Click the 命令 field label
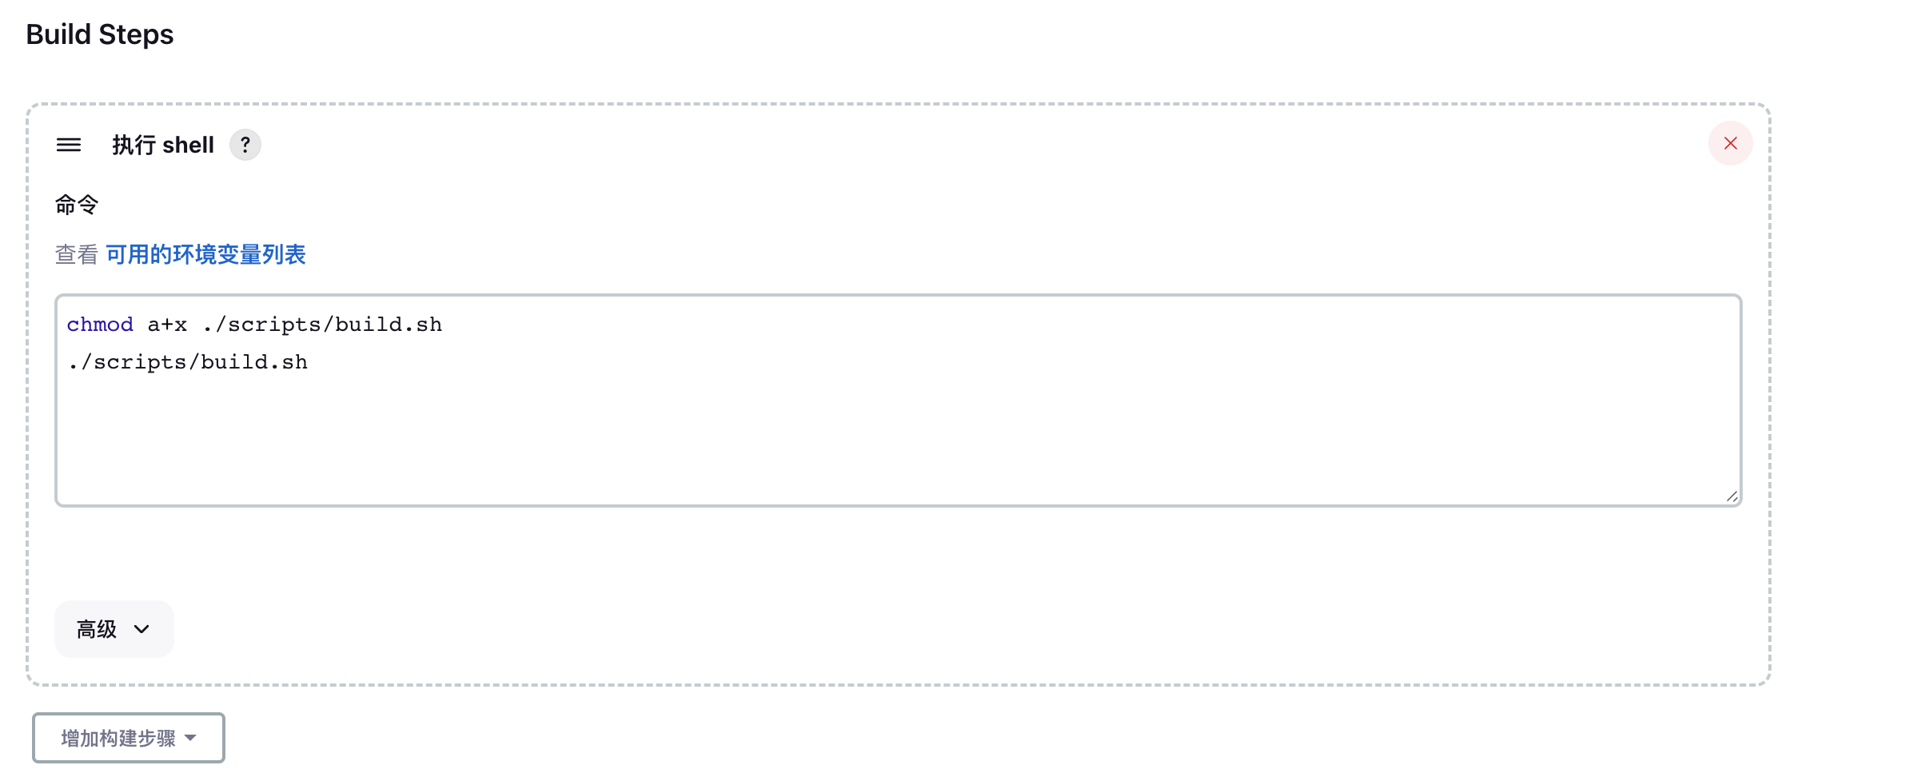1917x777 pixels. click(77, 205)
